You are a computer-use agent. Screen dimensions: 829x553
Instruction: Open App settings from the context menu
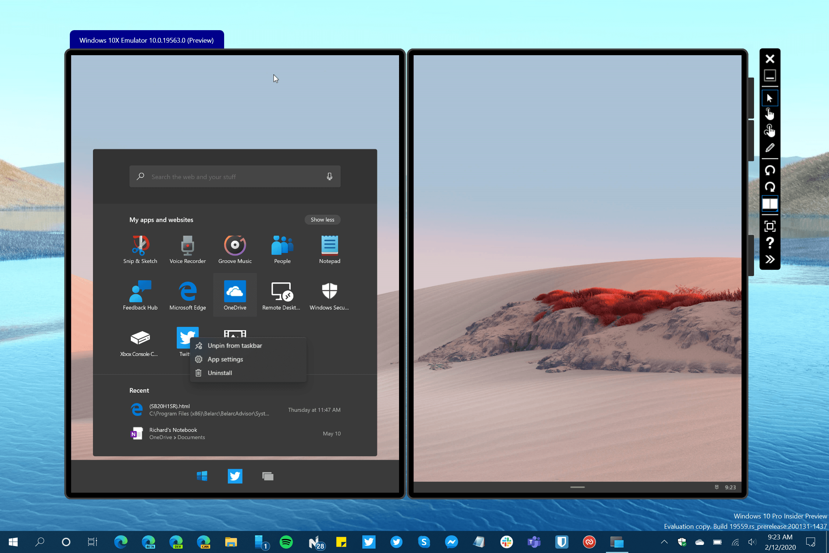click(x=225, y=359)
